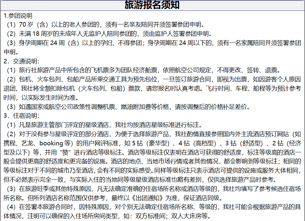Select the 70 岁 elderly companion clause
Viewport: 305px width, 221px height.
click(105, 24)
